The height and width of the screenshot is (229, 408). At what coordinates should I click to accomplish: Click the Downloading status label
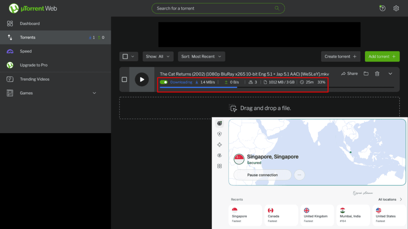(181, 82)
